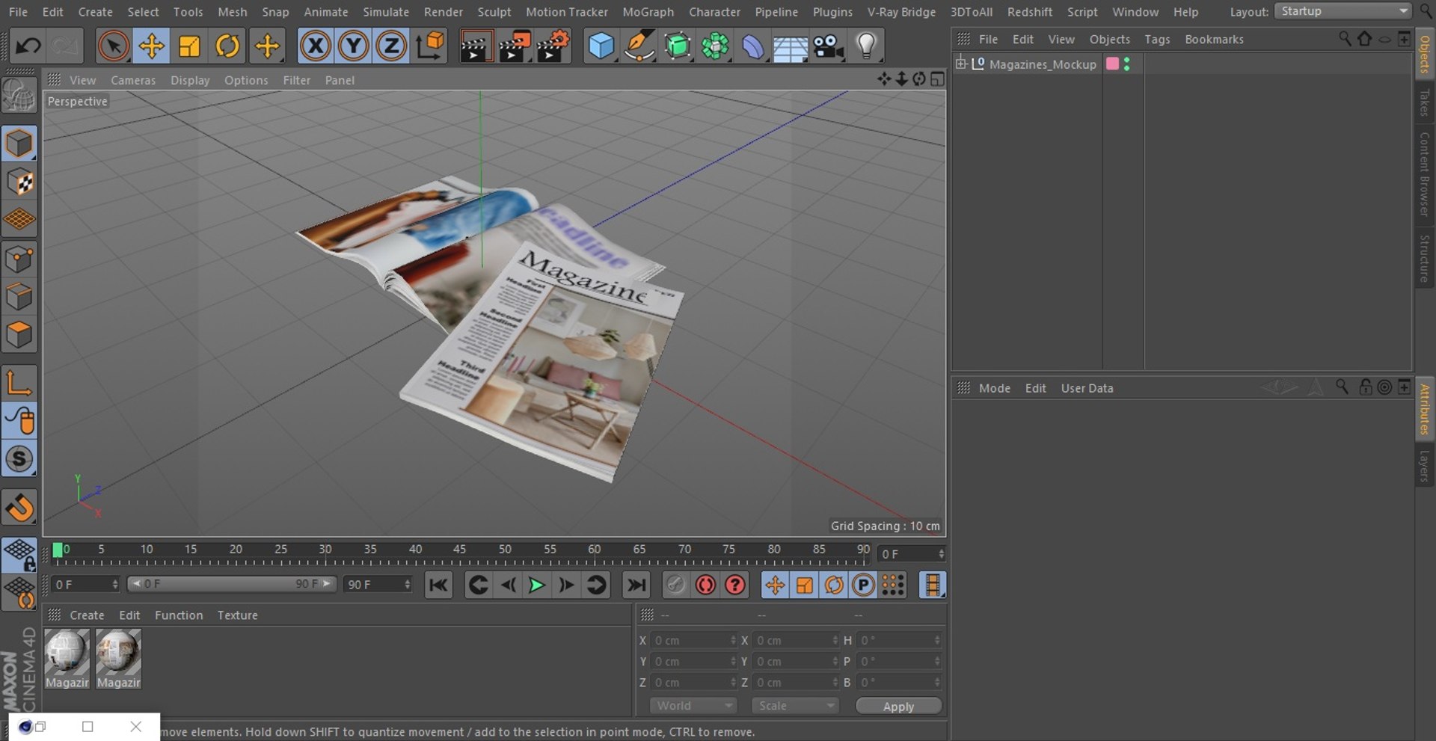Open the Simulate menu

pos(386,12)
